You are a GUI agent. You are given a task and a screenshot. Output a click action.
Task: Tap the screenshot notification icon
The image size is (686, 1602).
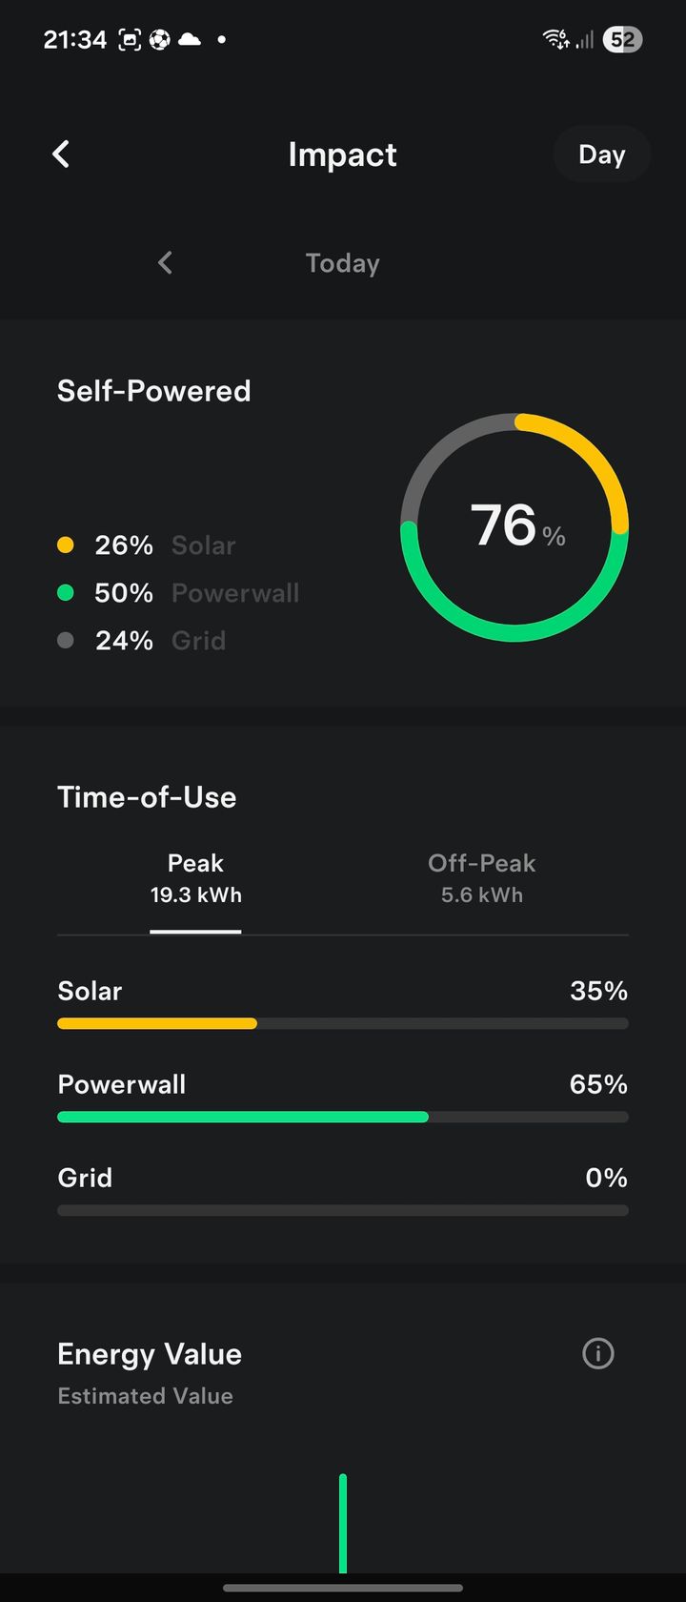click(130, 39)
